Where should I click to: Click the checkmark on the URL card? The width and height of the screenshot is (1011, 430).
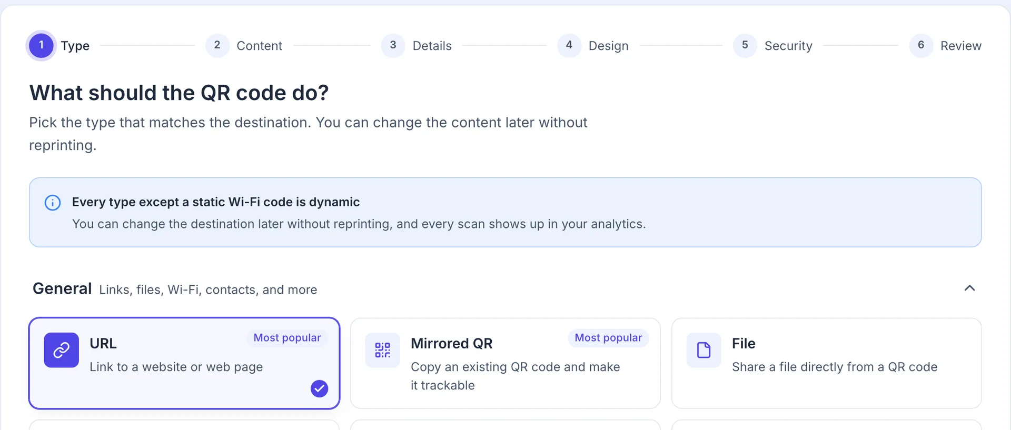coord(319,388)
